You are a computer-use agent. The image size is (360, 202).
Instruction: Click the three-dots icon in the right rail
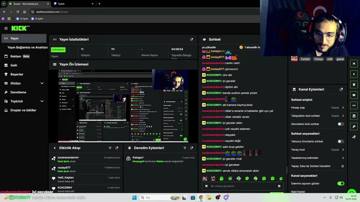354,137
